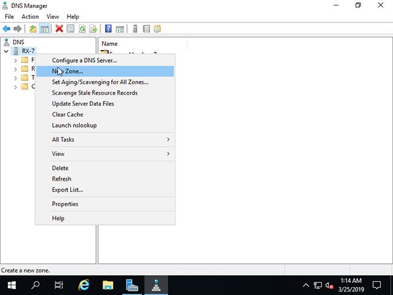Click the taskbar Search magnifier
This screenshot has width=393, height=295.
click(x=35, y=285)
